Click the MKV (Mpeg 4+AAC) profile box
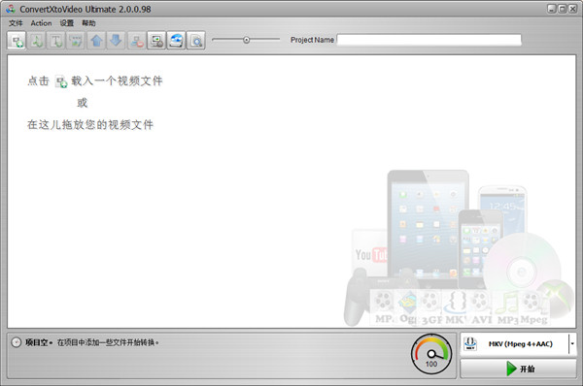 pyautogui.click(x=518, y=343)
